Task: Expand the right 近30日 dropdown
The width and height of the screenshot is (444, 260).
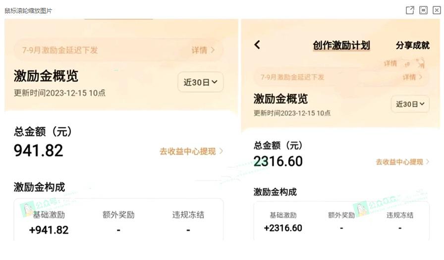Action: coord(410,104)
